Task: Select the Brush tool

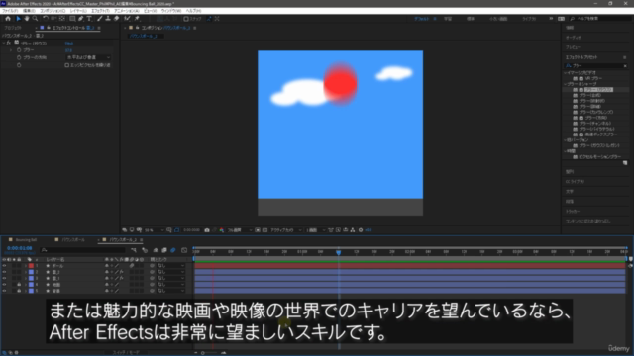Action: 99,19
